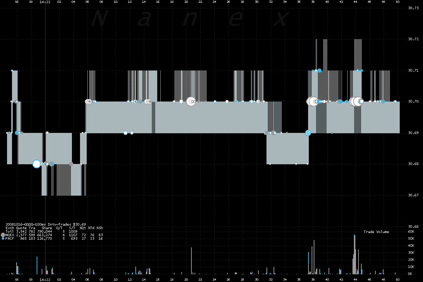Click the chart title '20081016~QQQQ~100ms Intv~Trades $30.69'
This screenshot has height=282, width=423.
pyautogui.click(x=46, y=224)
